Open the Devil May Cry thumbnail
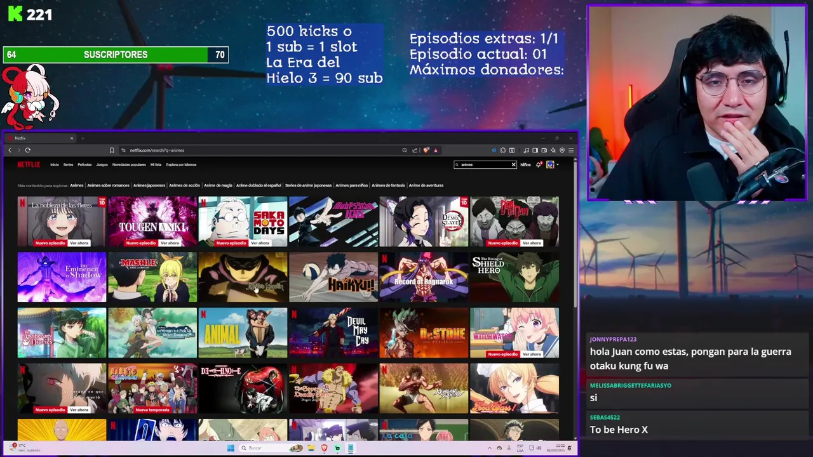 [333, 333]
